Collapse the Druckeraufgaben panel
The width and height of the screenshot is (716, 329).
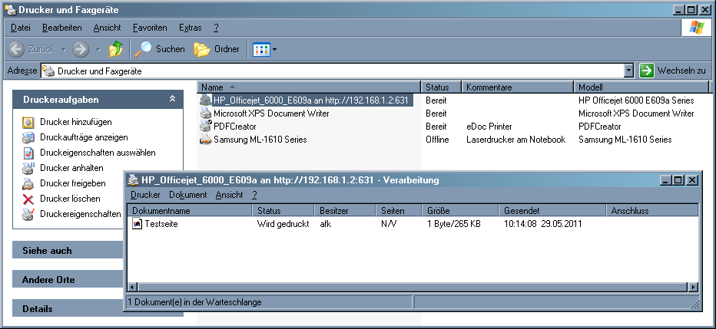(173, 100)
